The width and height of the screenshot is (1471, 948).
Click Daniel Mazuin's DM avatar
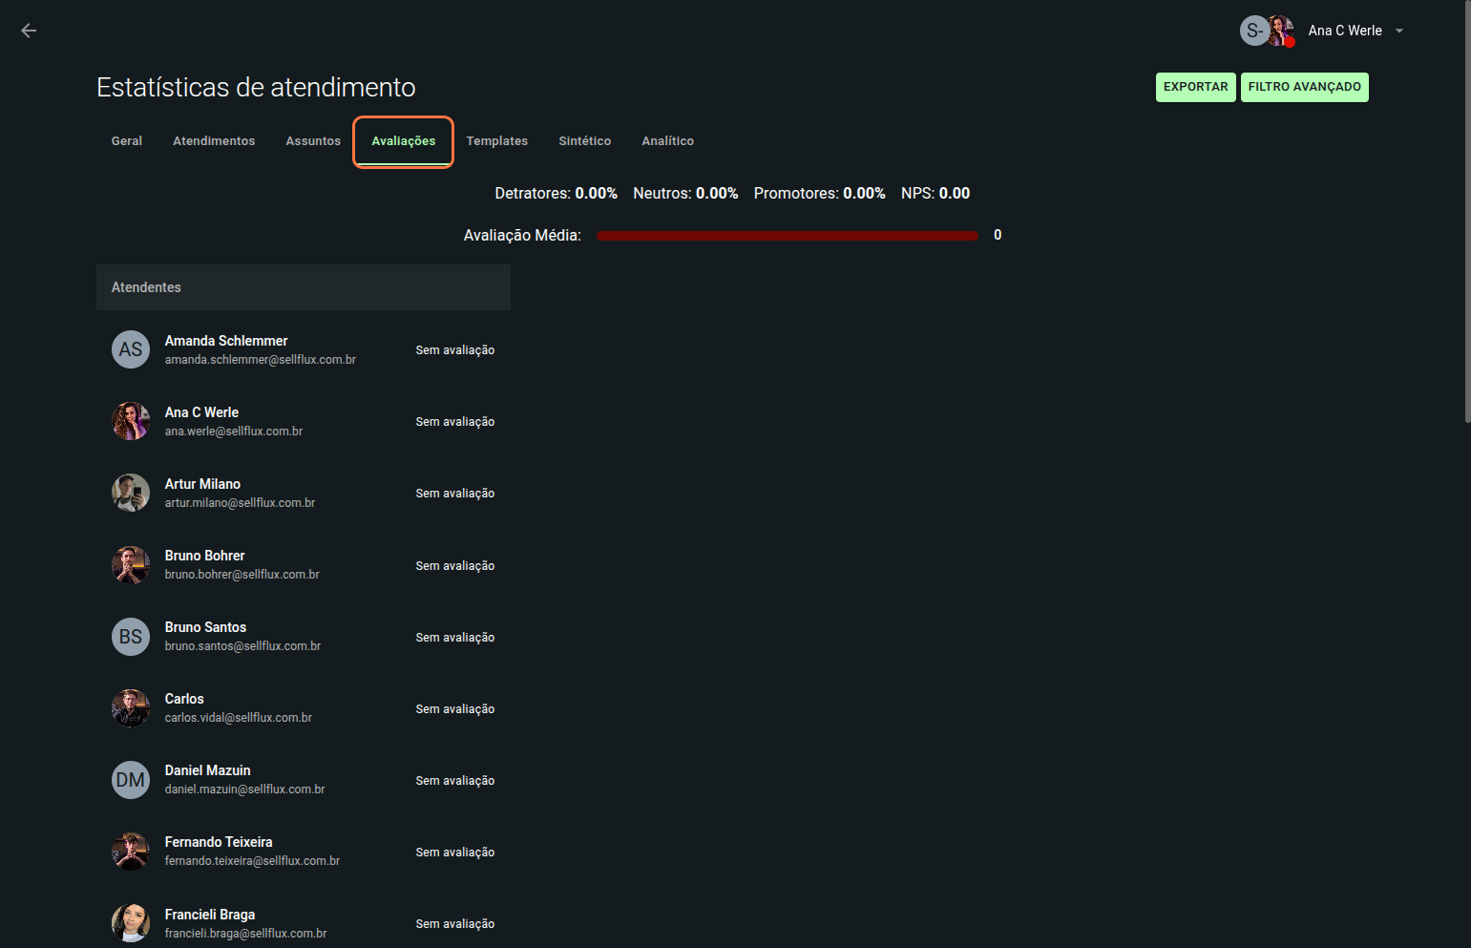coord(131,780)
